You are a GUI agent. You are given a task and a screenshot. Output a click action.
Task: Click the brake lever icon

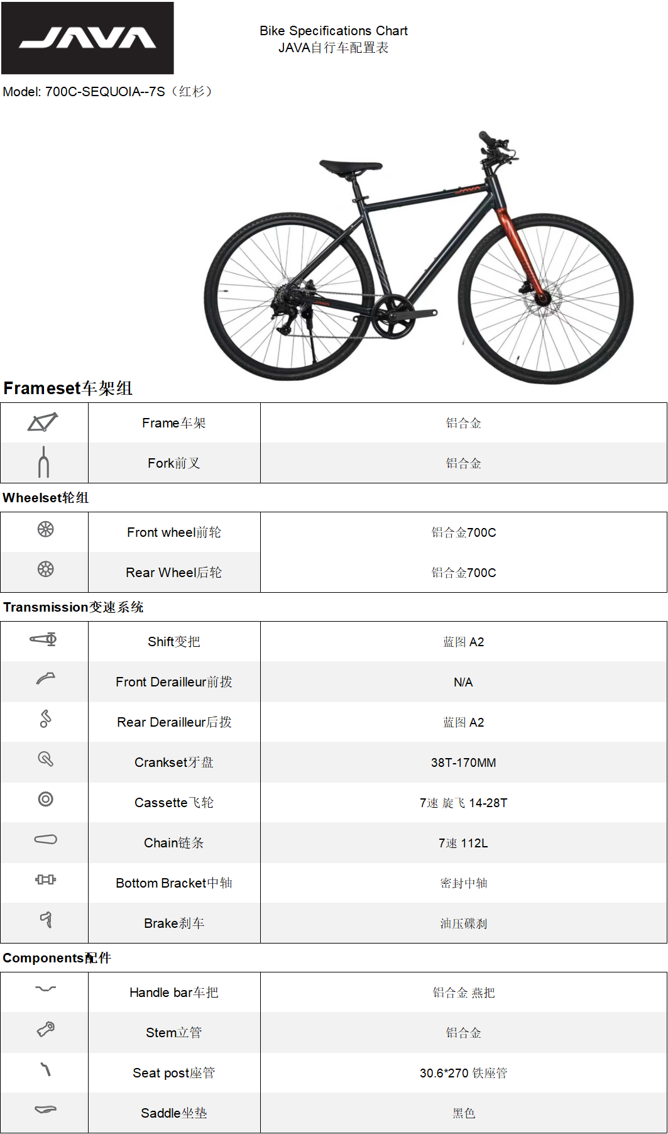click(x=46, y=920)
